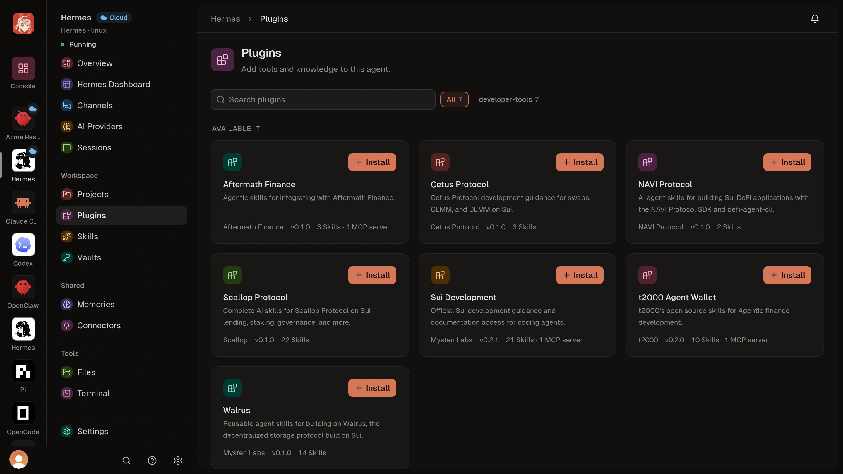Image resolution: width=843 pixels, height=474 pixels.
Task: Open the Codex agent icon
Action: 23,245
